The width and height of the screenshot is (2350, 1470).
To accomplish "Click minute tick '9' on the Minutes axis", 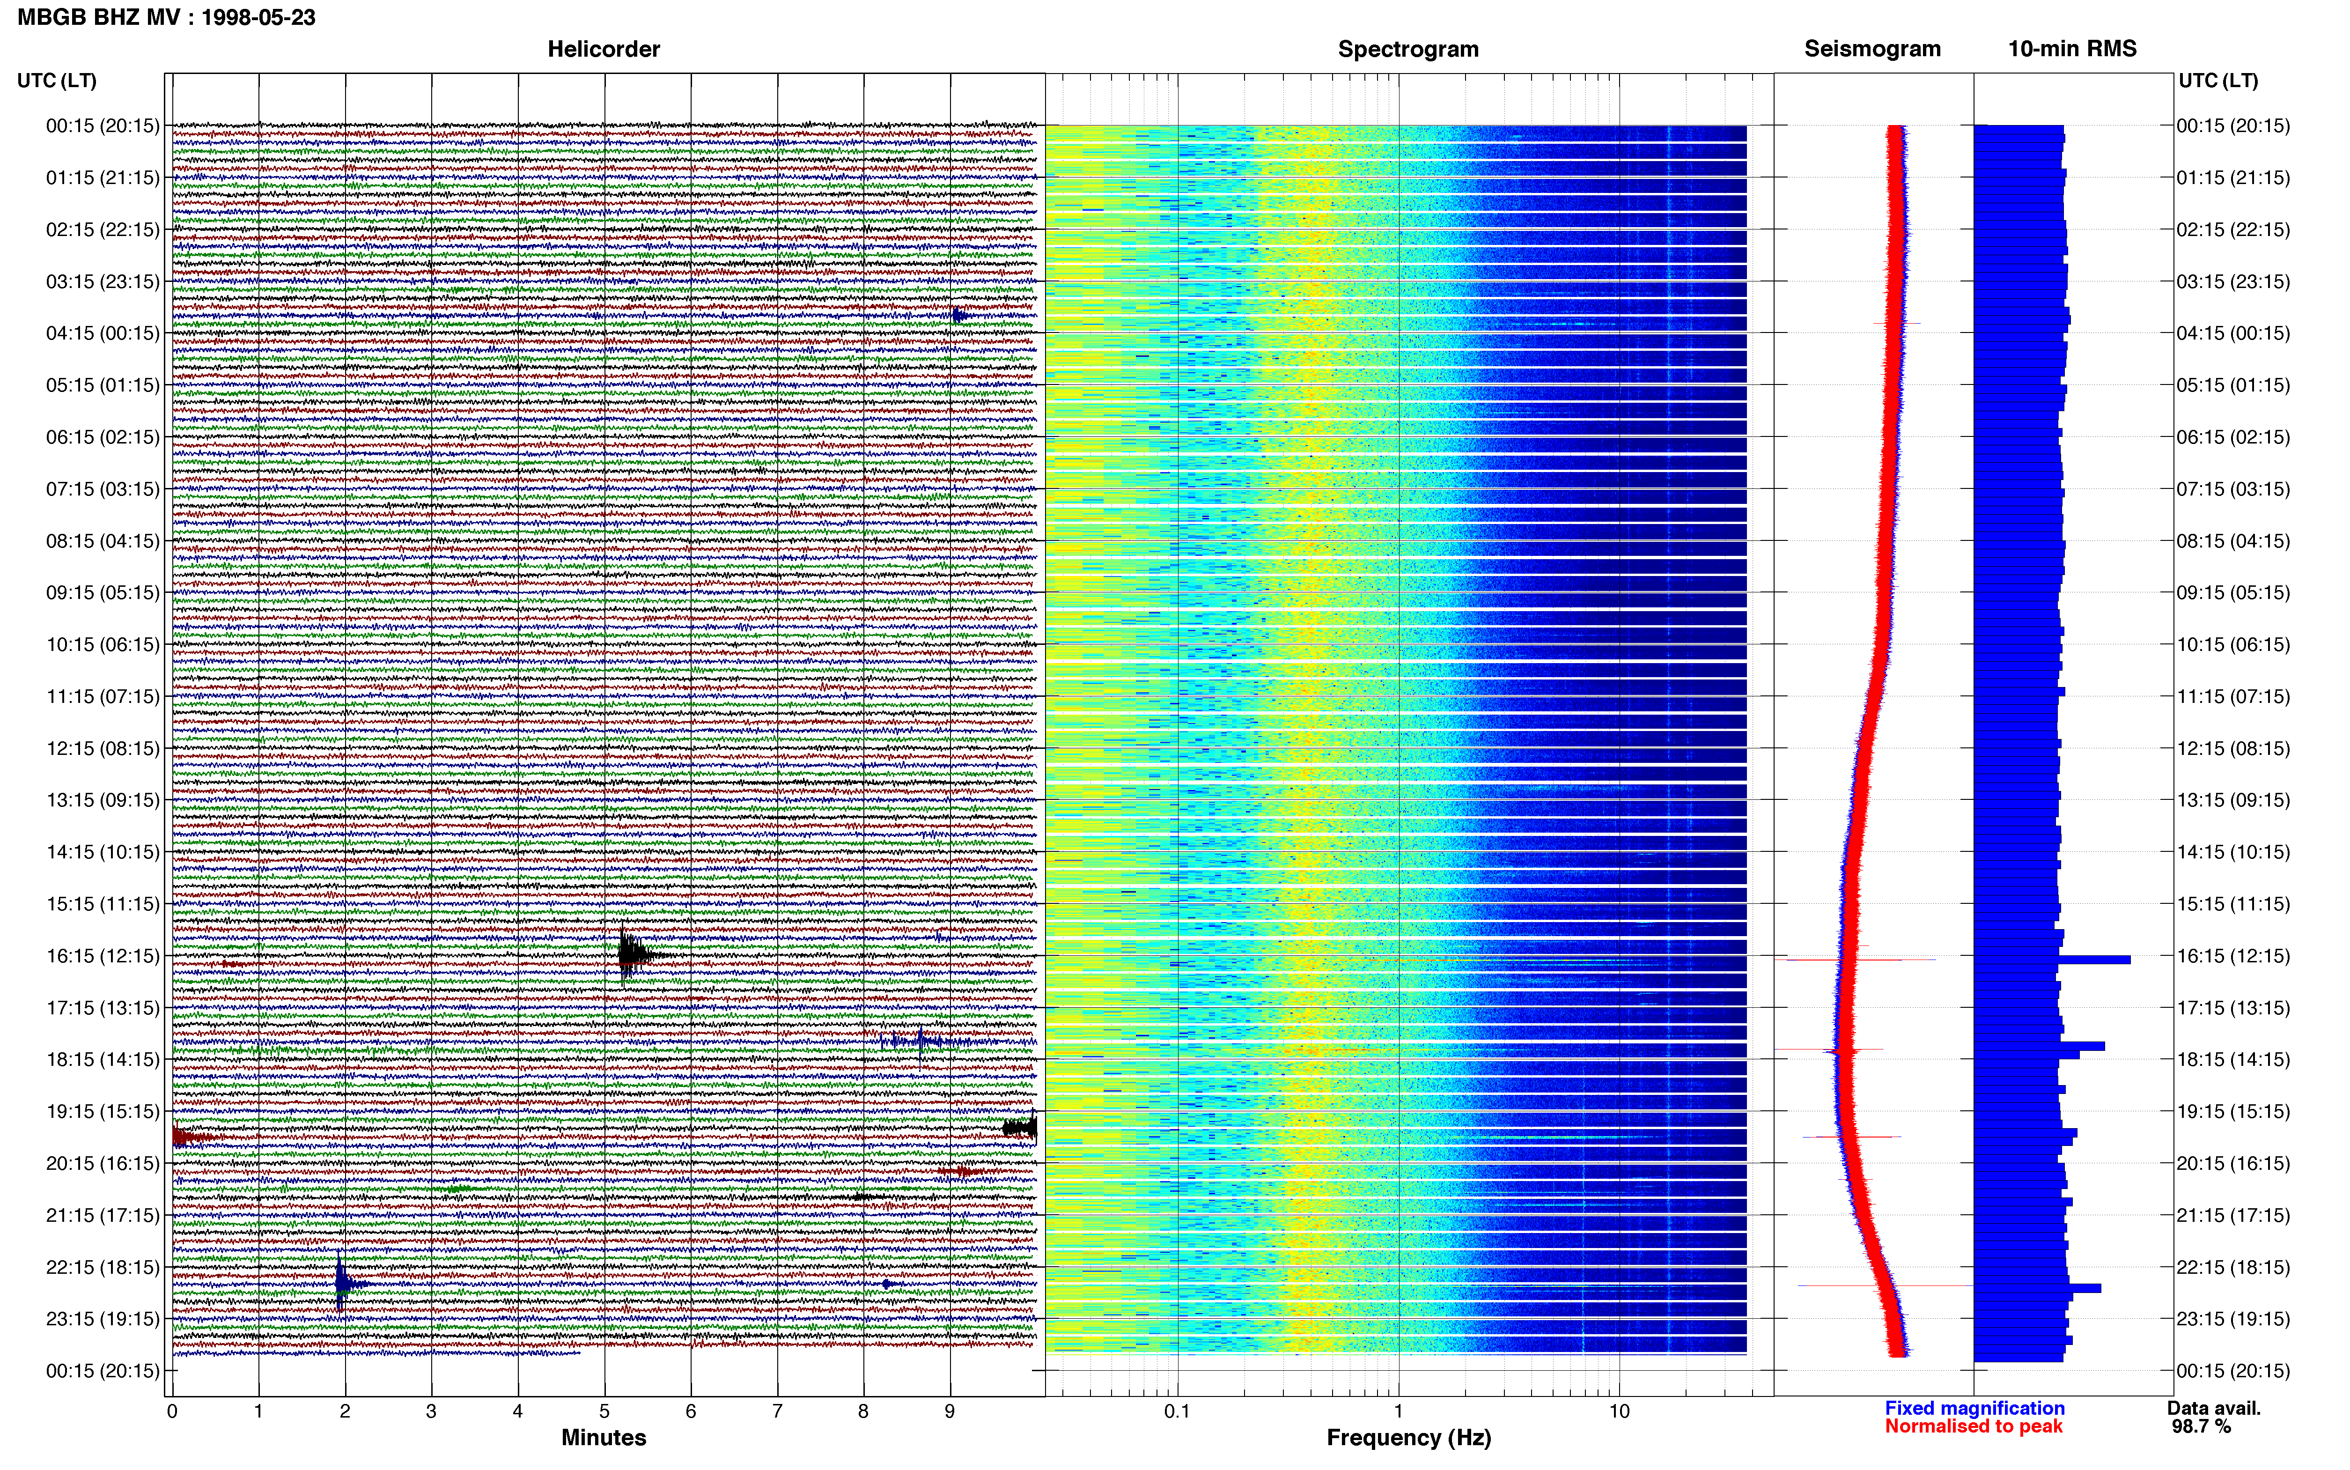I will 950,1411.
